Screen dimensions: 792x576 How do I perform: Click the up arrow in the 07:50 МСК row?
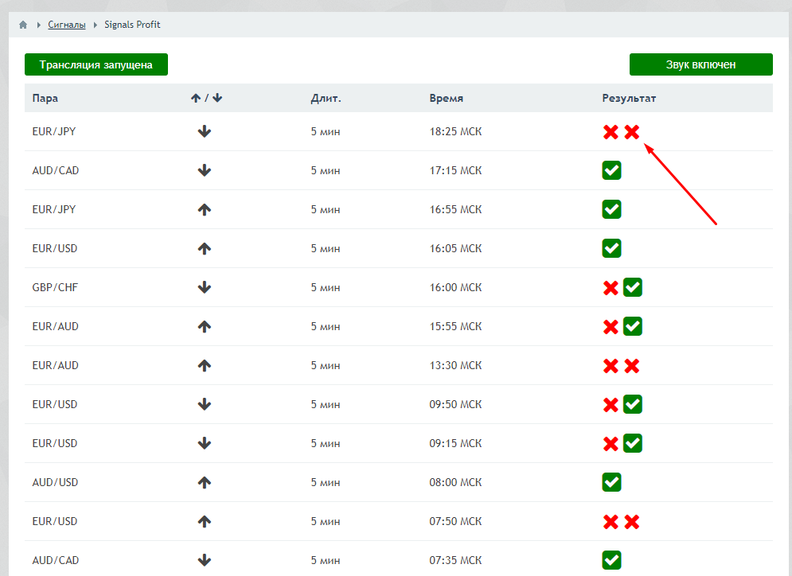(204, 521)
